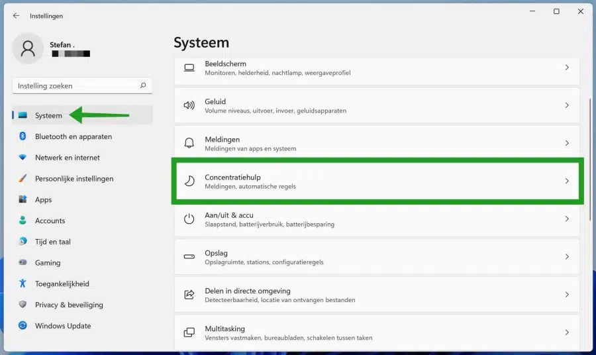This screenshot has height=355, width=596.
Task: Click the Persoonlijke instellingen brush icon
Action: click(23, 178)
